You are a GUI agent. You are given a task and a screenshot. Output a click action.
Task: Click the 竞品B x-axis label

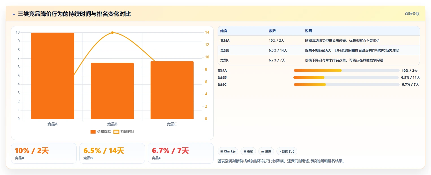[x=112, y=124]
